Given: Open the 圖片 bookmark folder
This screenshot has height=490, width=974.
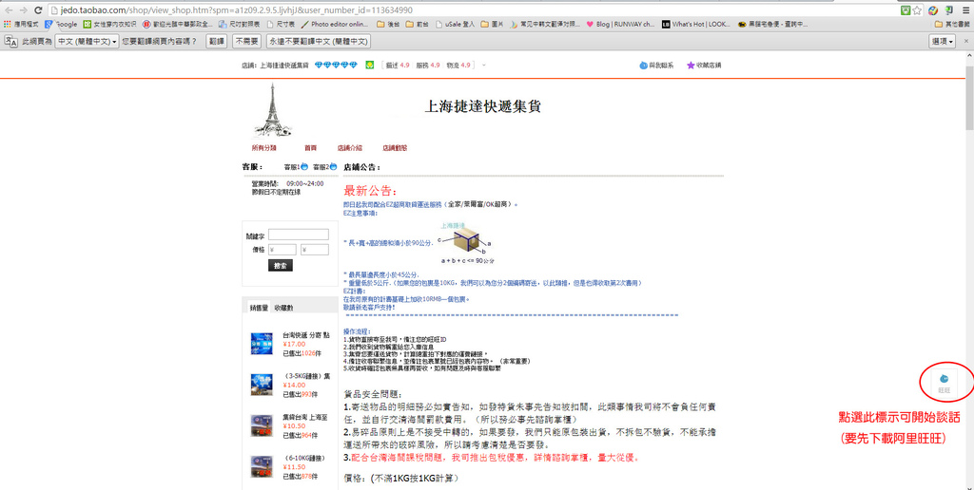Looking at the screenshot, I should (492, 24).
